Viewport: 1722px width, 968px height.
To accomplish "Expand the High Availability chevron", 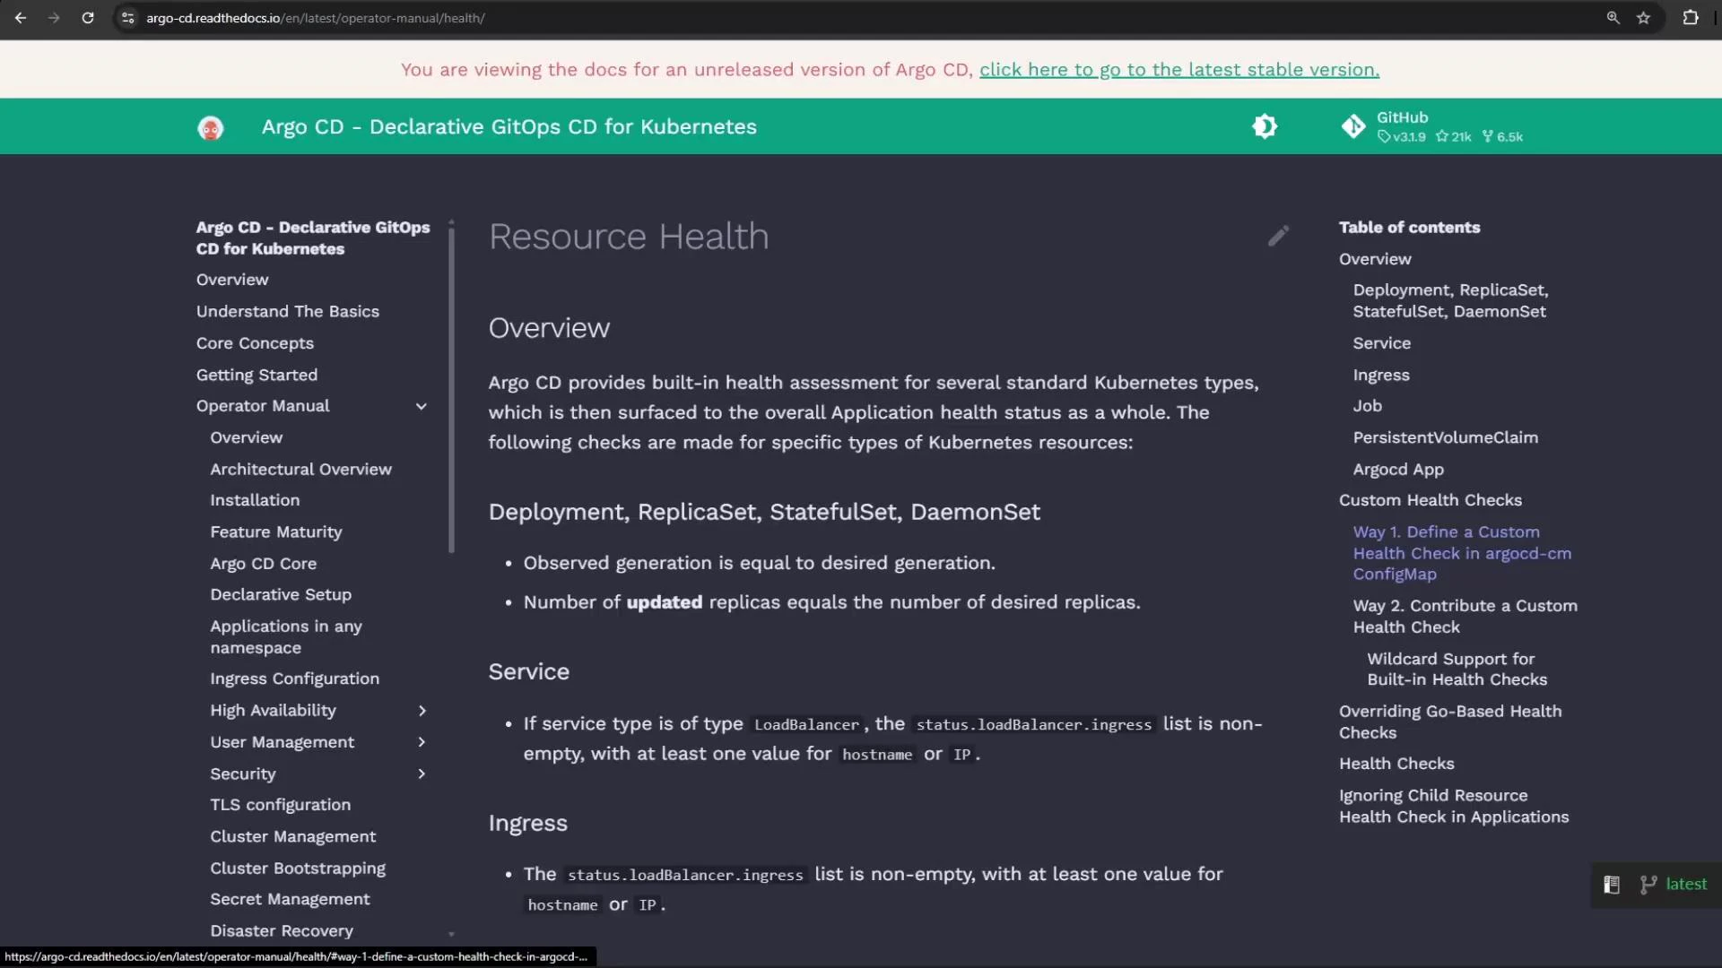I will [422, 711].
